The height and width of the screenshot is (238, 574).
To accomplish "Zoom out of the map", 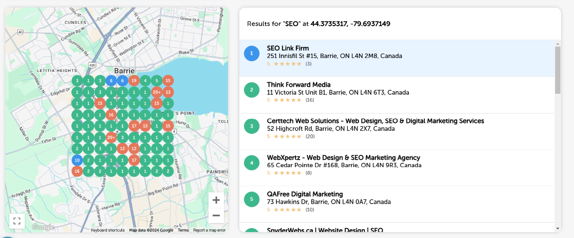I will point(216,215).
